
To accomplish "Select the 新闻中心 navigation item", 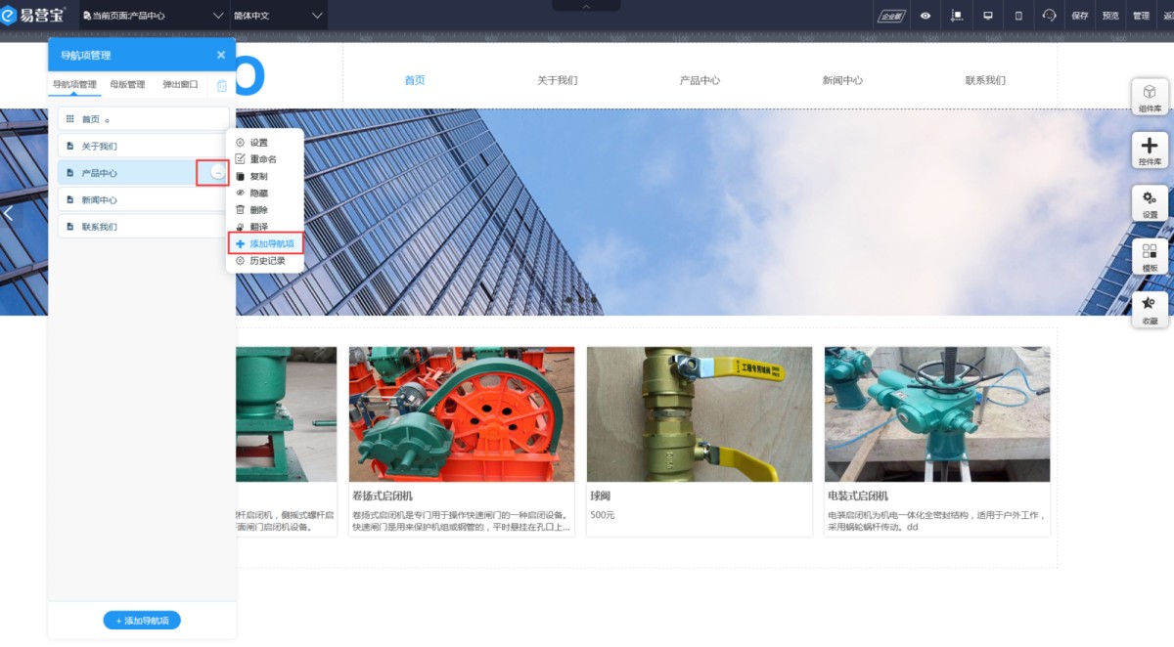I will coord(143,199).
